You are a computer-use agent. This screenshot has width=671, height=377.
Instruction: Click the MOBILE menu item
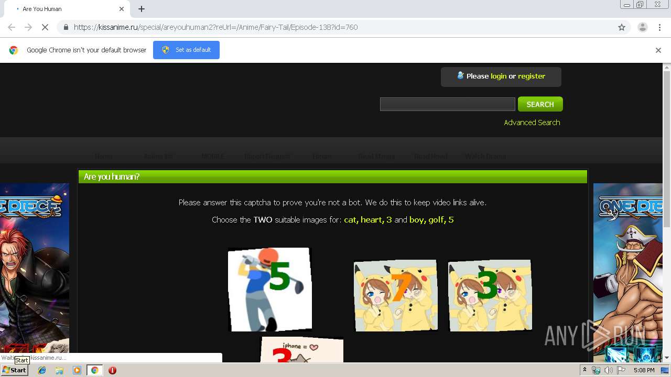(x=213, y=156)
